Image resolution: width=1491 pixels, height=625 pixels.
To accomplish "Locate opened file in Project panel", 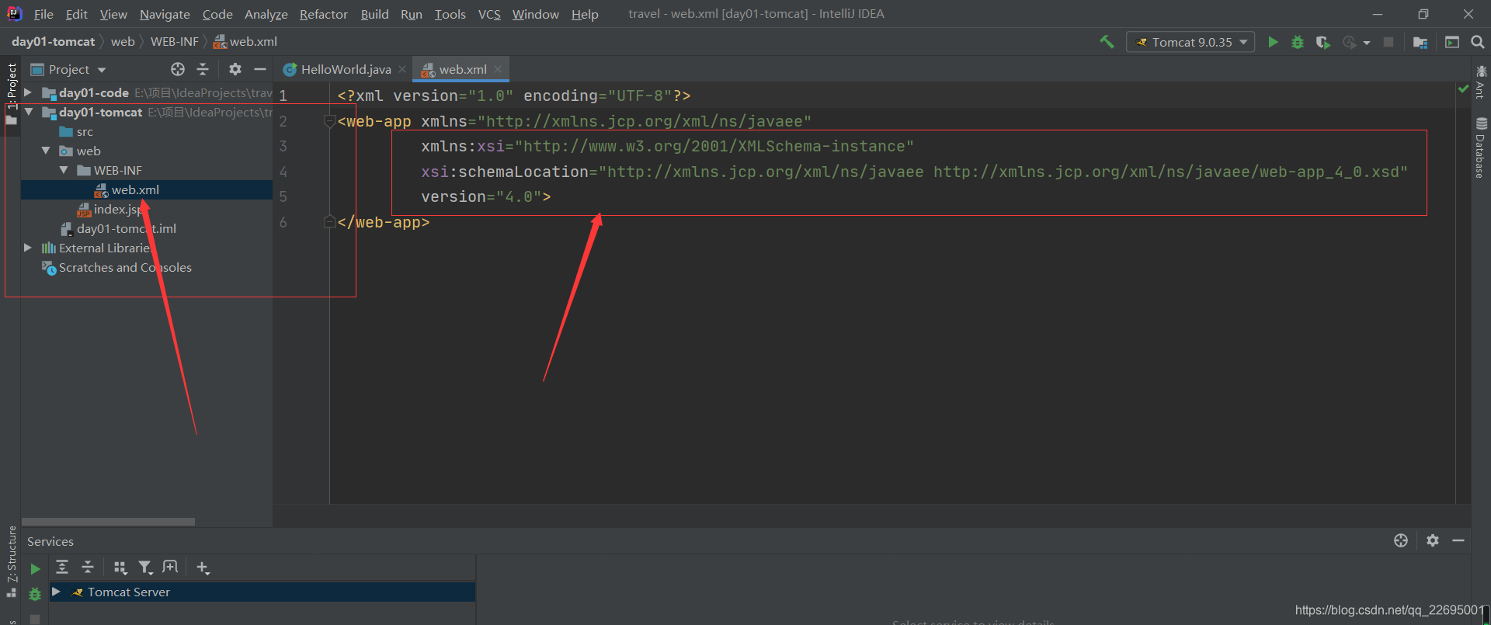I will [178, 69].
